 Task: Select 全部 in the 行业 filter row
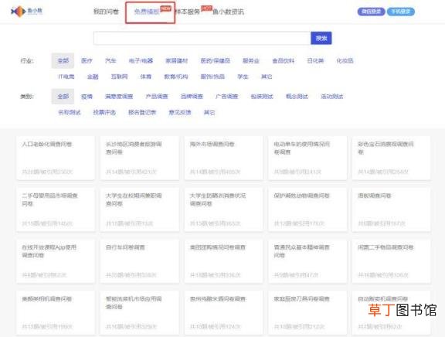[x=63, y=60]
